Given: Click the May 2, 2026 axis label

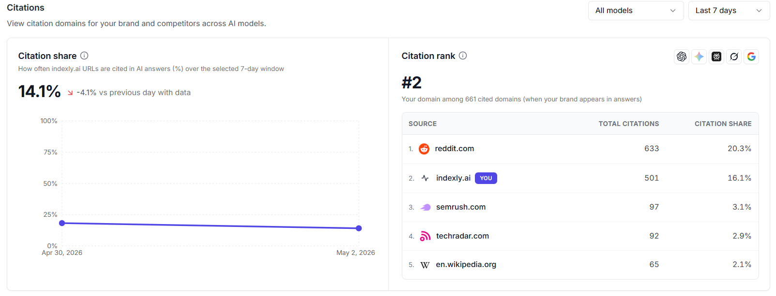Looking at the screenshot, I should 356,253.
